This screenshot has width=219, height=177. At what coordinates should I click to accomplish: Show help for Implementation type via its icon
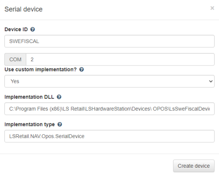(60, 124)
